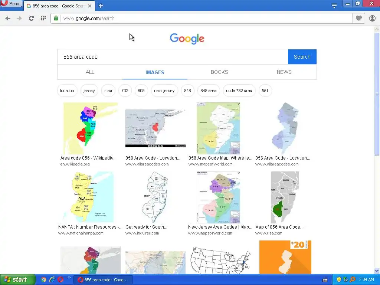The height and width of the screenshot is (285, 380).
Task: Open the Opera Menu button
Action: (x=11, y=3)
